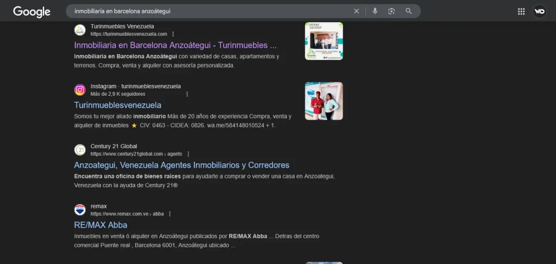
Task: Open more options for remax result
Action: (x=169, y=214)
